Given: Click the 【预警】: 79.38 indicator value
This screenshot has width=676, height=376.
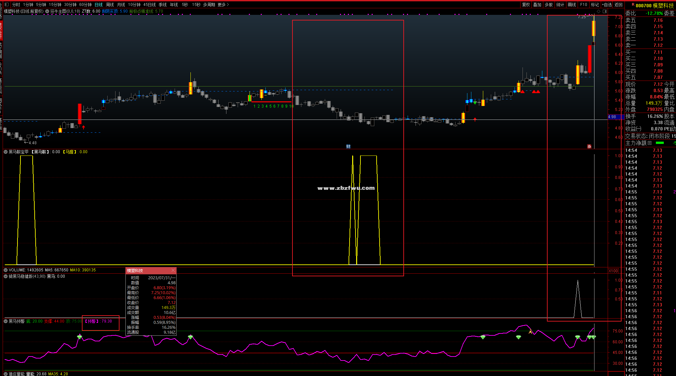Looking at the screenshot, I should click(98, 321).
